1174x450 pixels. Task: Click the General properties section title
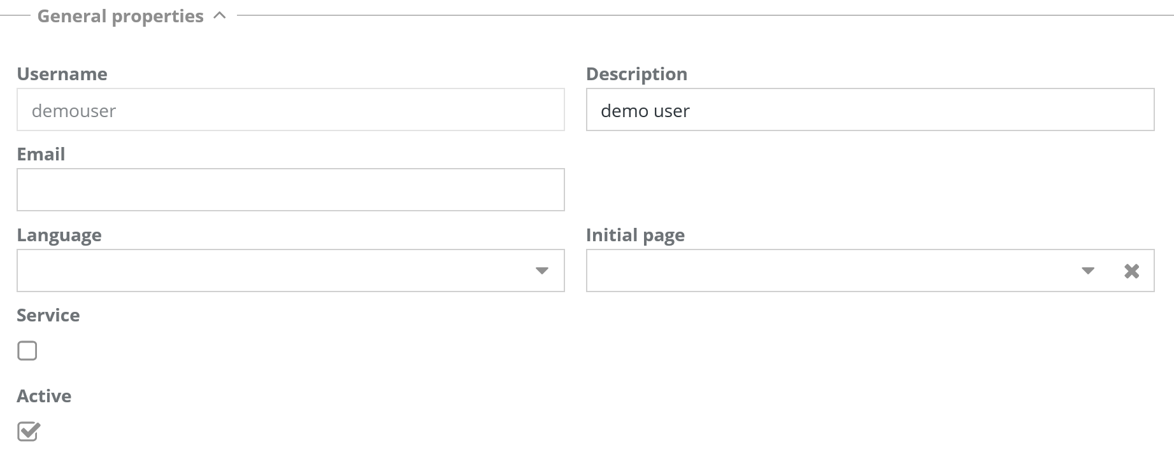[x=120, y=16]
